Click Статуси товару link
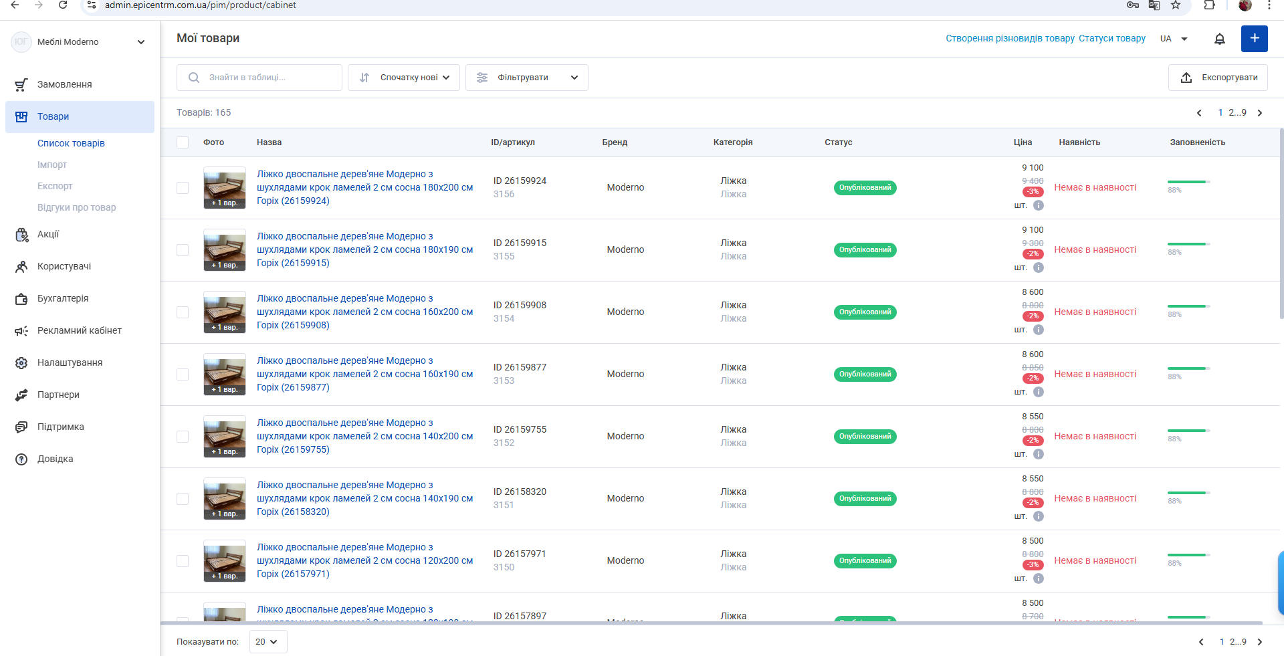 coord(1112,38)
